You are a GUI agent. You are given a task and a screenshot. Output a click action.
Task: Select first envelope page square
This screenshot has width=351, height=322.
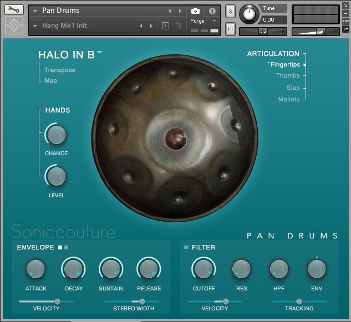point(60,247)
